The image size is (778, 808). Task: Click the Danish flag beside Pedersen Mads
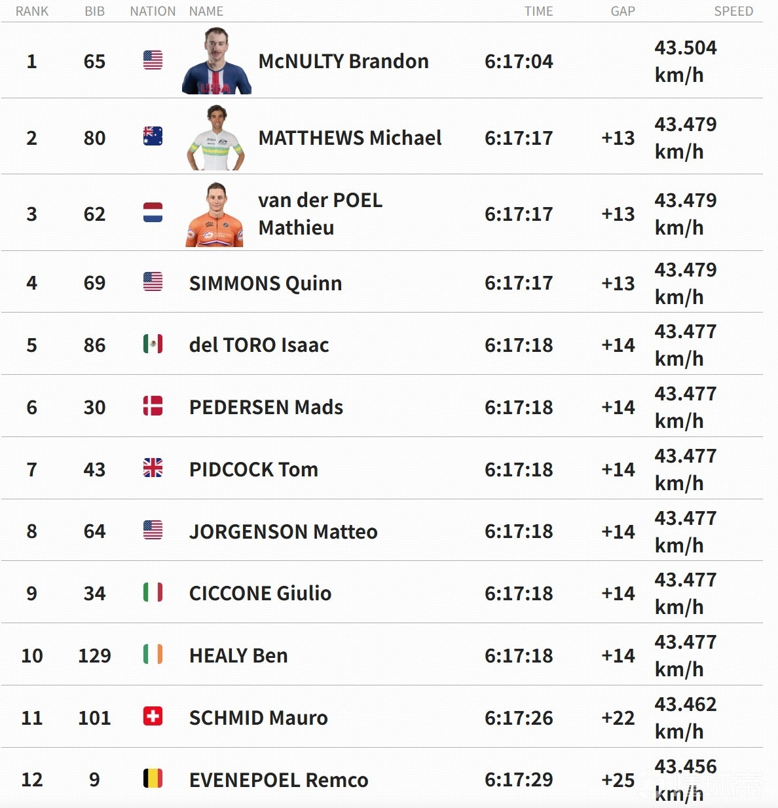click(x=153, y=406)
